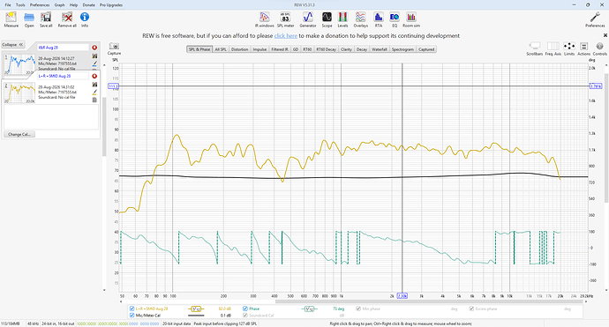Open the Levels meters

click(342, 19)
